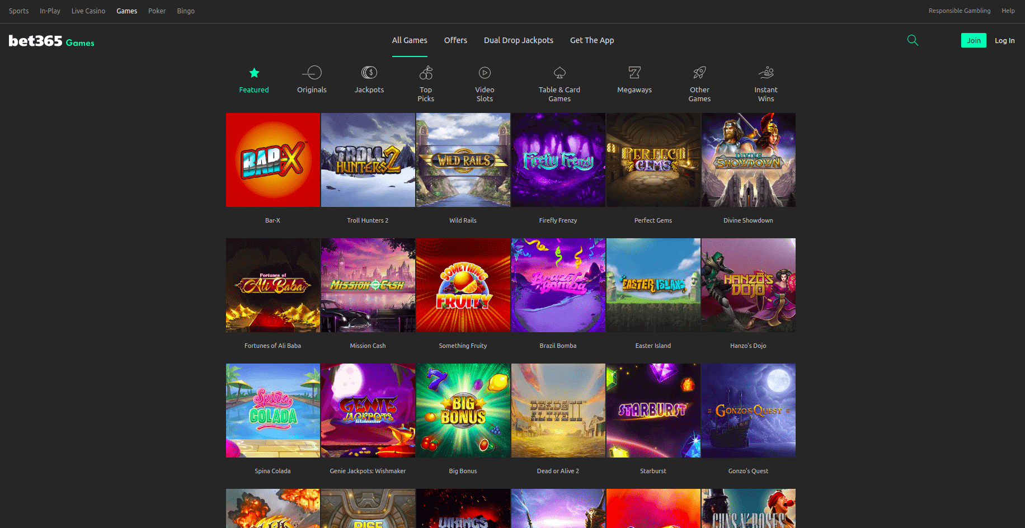This screenshot has height=528, width=1025.
Task: Click the Mission Cash title text
Action: click(368, 346)
